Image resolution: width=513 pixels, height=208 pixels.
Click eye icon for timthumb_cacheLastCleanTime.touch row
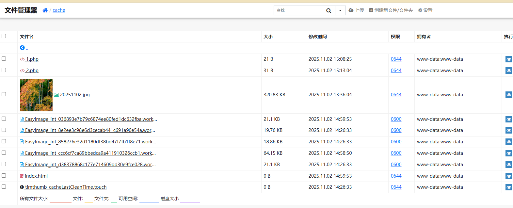point(508,187)
